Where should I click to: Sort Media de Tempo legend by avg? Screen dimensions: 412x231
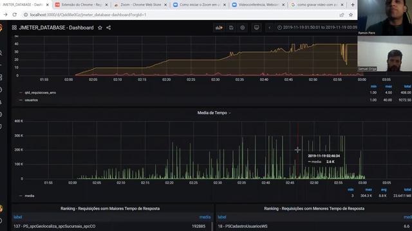tap(384, 190)
